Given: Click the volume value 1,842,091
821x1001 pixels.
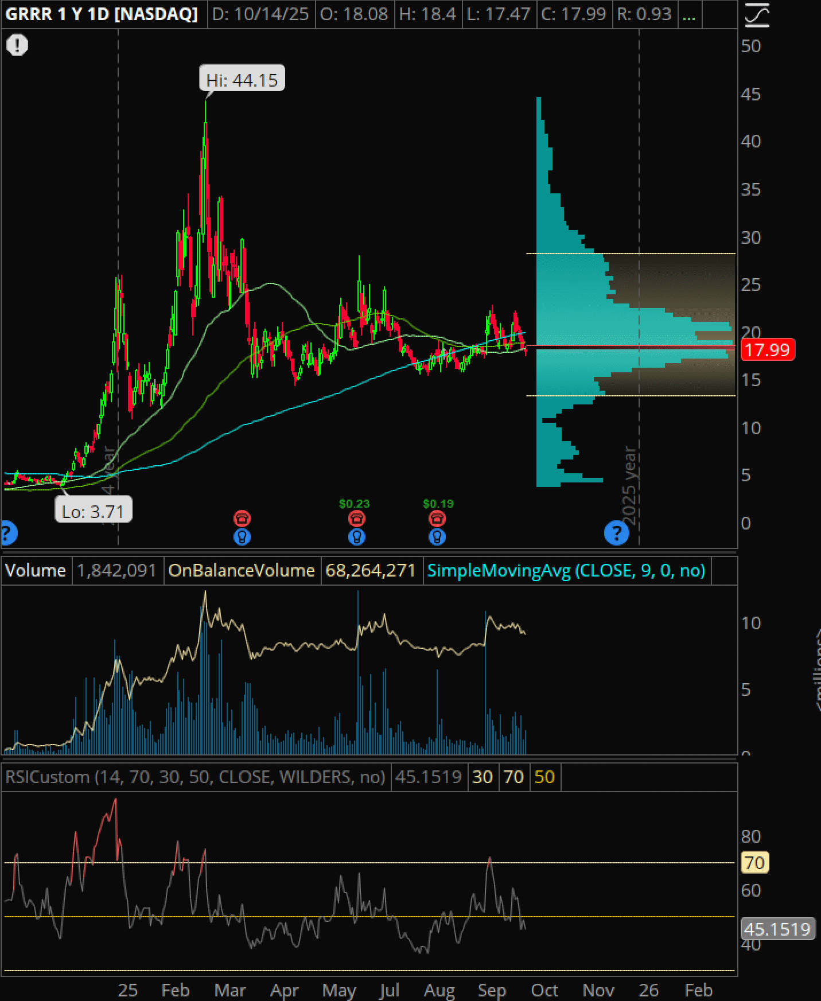Looking at the screenshot, I should click(116, 570).
